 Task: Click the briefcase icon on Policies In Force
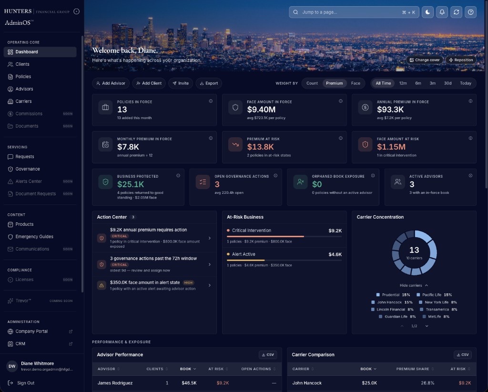click(105, 107)
